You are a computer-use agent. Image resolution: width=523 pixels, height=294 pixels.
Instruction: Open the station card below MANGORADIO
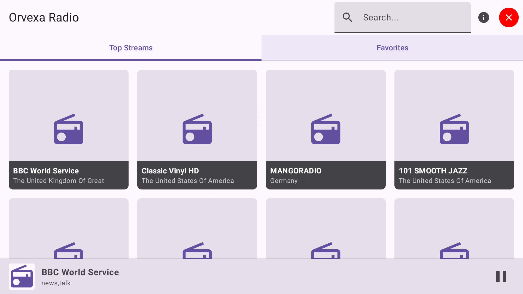pos(326,229)
